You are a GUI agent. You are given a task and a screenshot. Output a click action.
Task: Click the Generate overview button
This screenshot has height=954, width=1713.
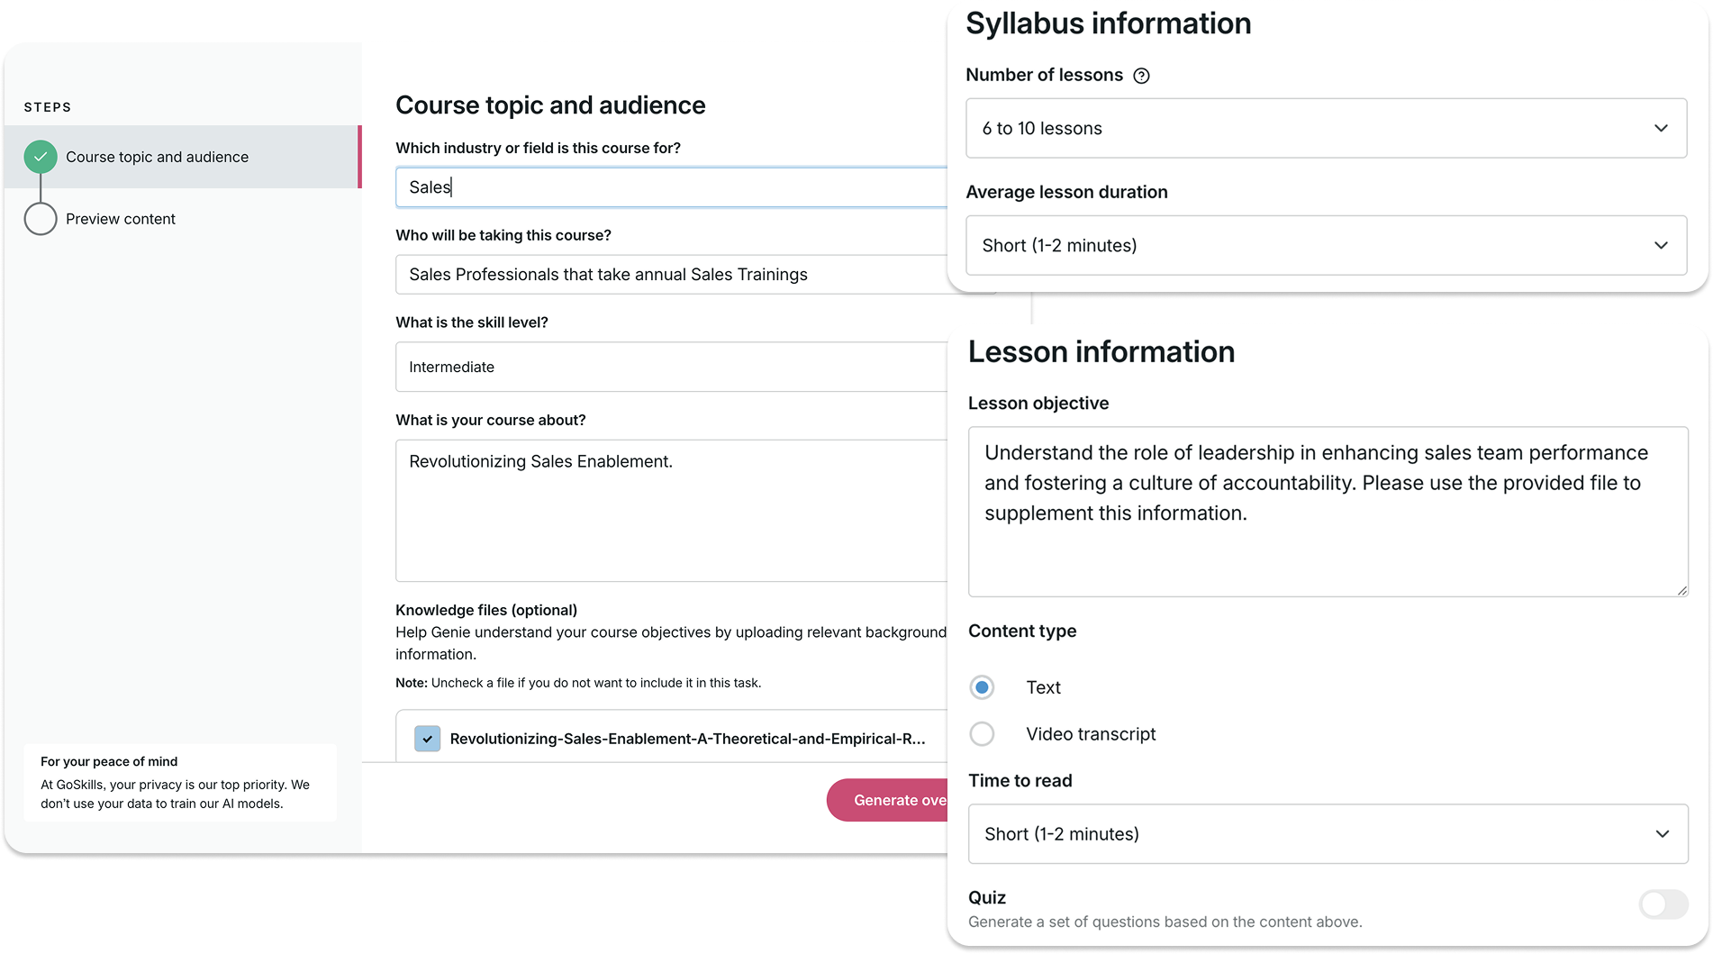901,800
